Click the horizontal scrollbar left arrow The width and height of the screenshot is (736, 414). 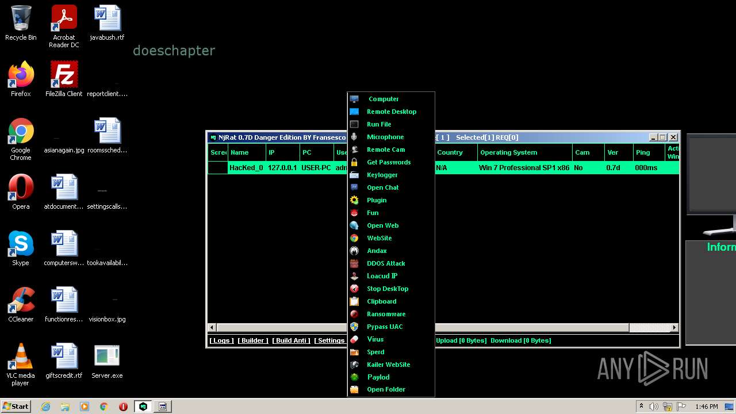(212, 328)
